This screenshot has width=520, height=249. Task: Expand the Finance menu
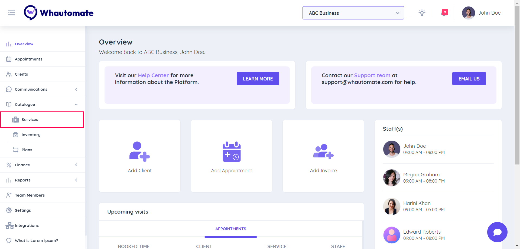point(43,165)
